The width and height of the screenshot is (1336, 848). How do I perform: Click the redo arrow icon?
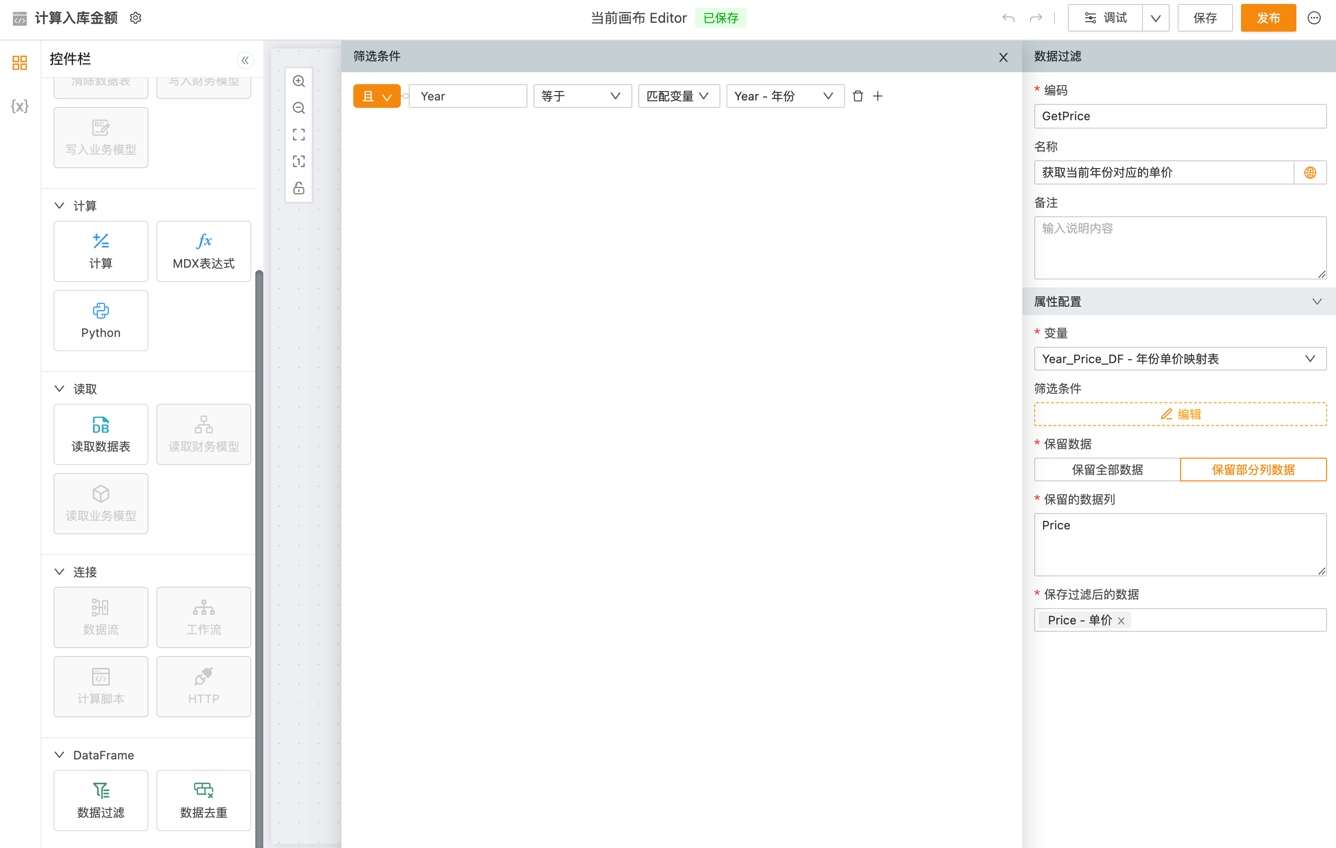[1036, 18]
